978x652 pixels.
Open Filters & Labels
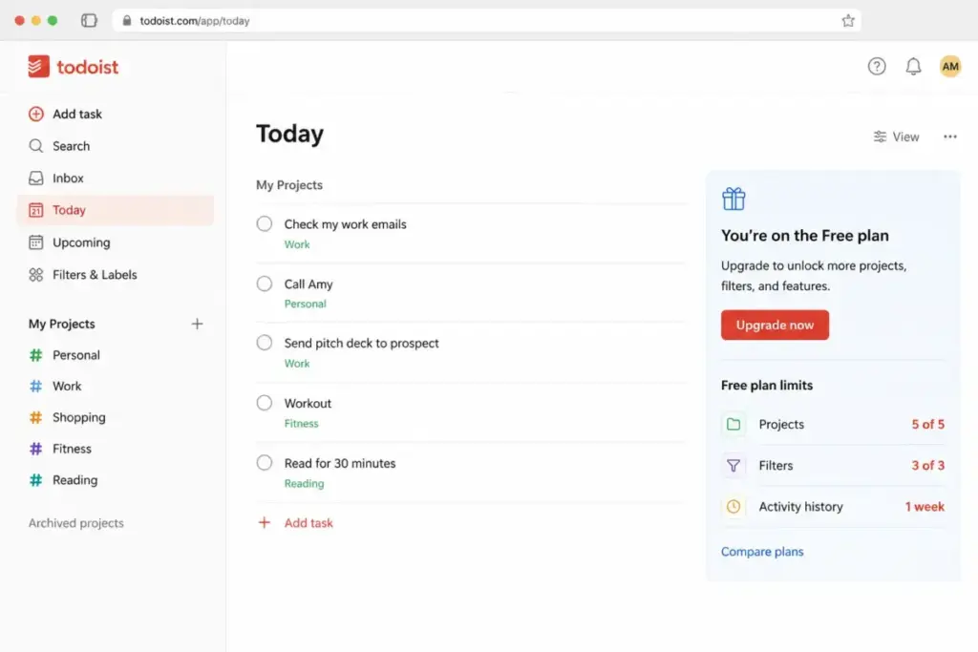[116, 275]
